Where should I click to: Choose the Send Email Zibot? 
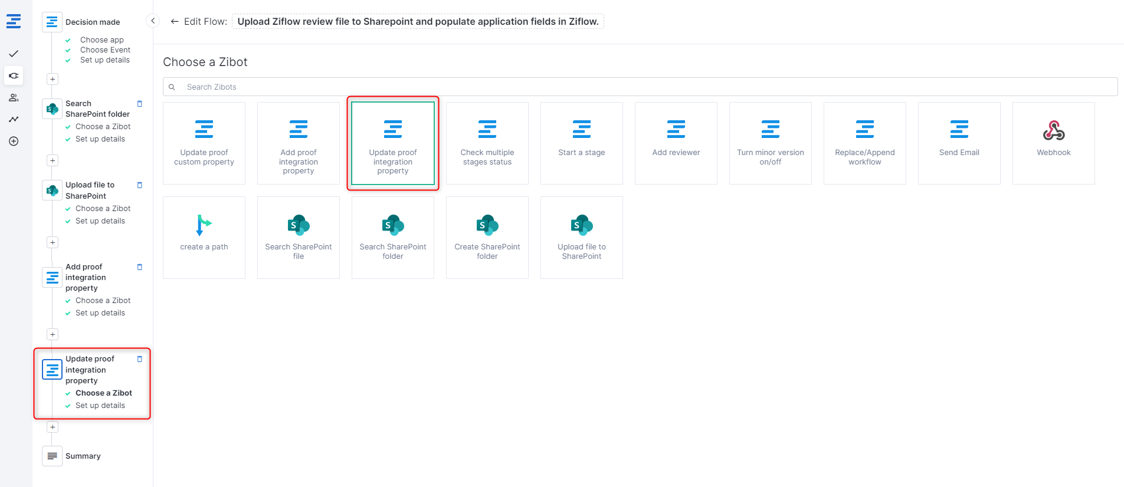pos(959,143)
